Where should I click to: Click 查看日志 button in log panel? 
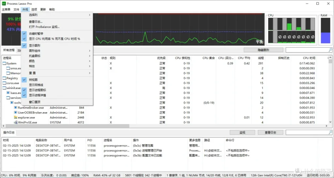[270, 132]
